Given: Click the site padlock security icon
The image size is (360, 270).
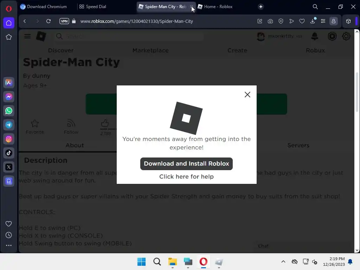Looking at the screenshot, I should (74, 21).
